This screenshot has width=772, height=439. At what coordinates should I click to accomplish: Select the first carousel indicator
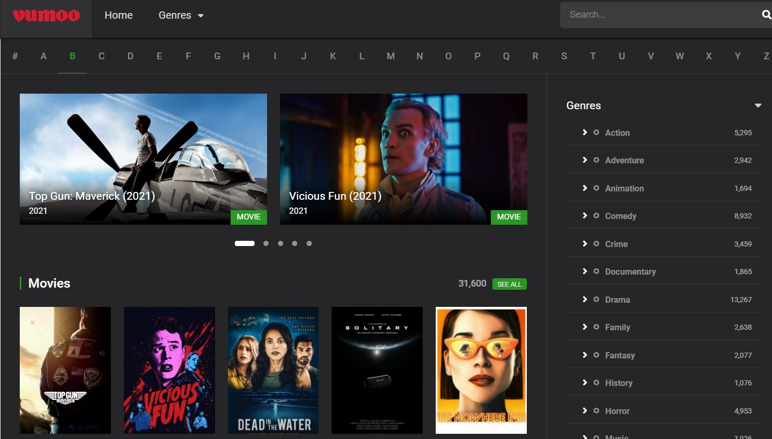(245, 243)
